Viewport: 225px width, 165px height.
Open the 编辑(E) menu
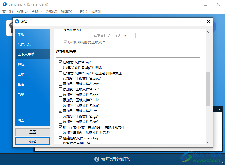22,11
